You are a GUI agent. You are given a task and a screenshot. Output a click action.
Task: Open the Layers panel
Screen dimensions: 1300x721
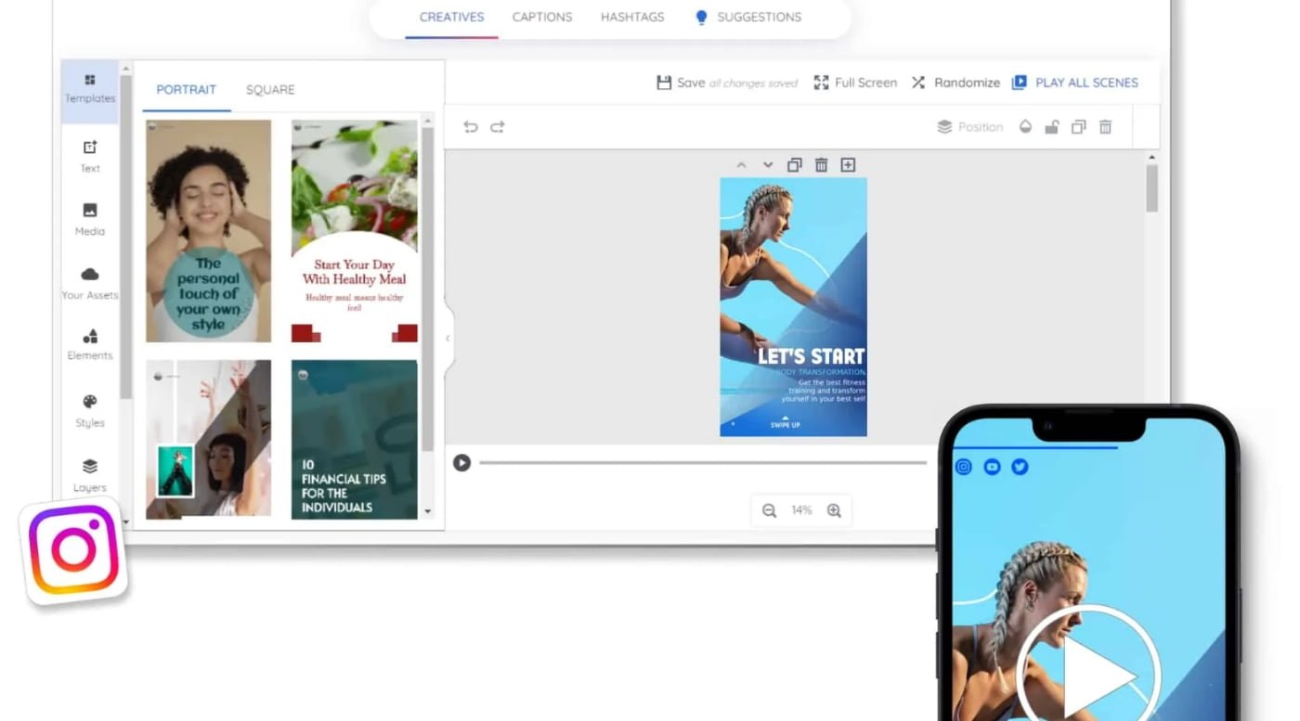[90, 475]
